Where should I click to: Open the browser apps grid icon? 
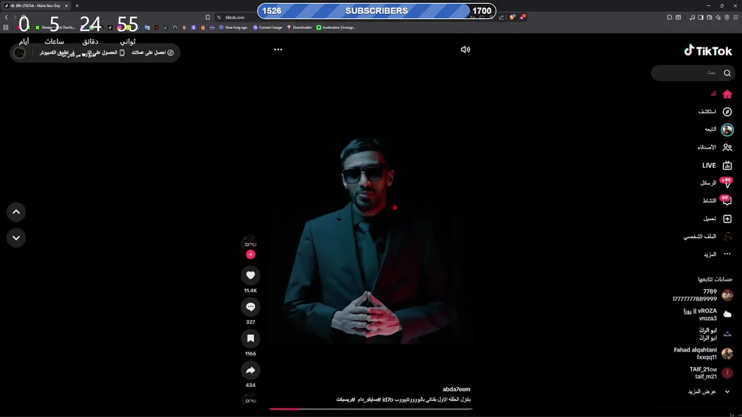tap(6, 27)
